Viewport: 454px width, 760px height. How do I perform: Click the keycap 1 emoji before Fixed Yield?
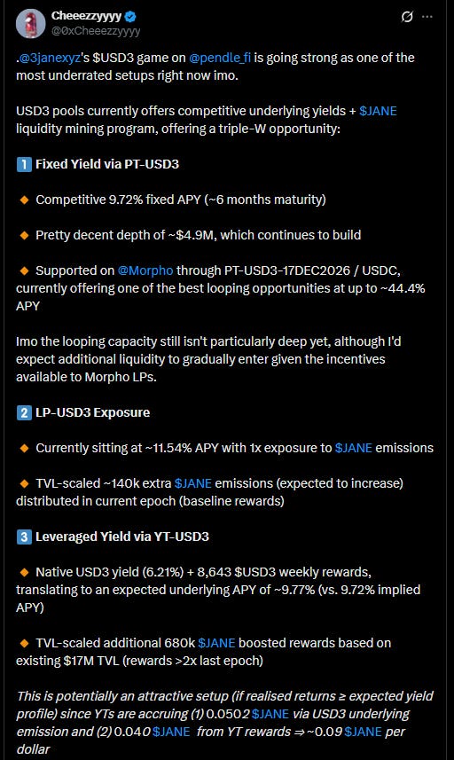coord(24,164)
